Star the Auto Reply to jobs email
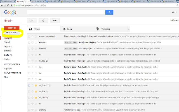 (32, 49)
